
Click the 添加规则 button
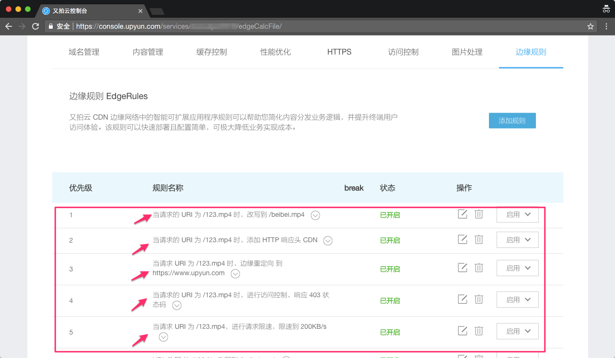(x=512, y=121)
